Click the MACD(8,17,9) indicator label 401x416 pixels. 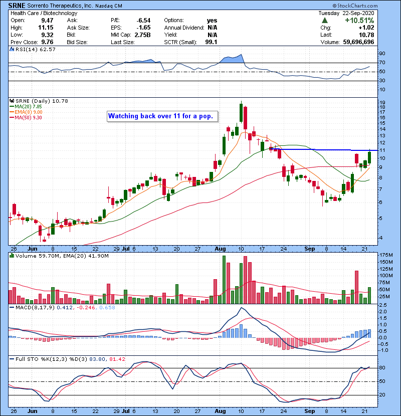tap(35, 308)
